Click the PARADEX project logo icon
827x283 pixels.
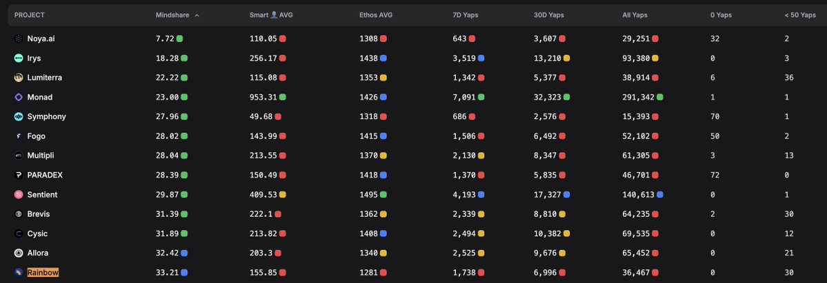(x=19, y=175)
